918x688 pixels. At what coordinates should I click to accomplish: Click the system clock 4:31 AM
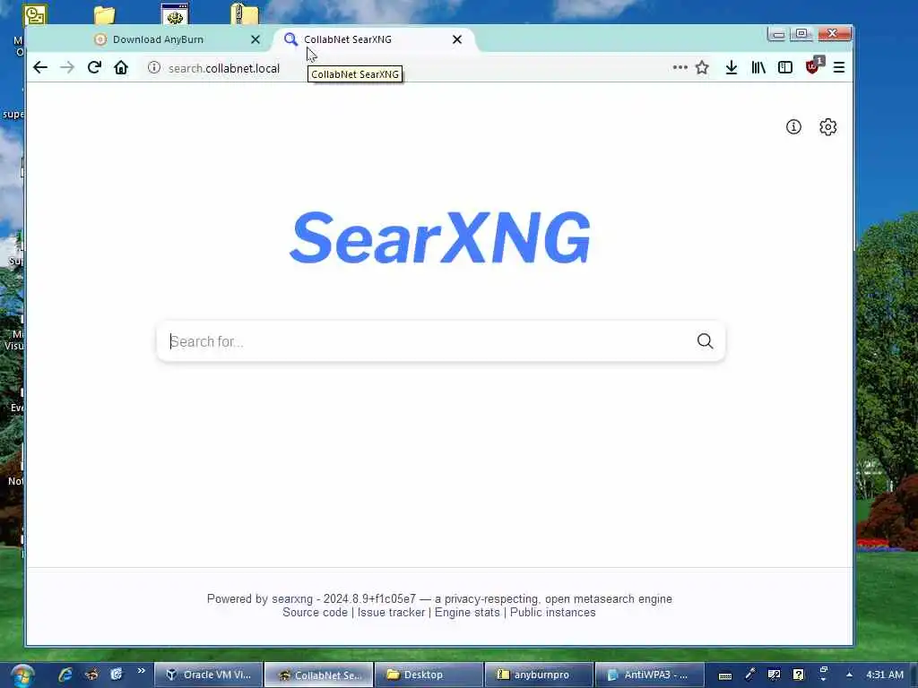[x=885, y=675]
